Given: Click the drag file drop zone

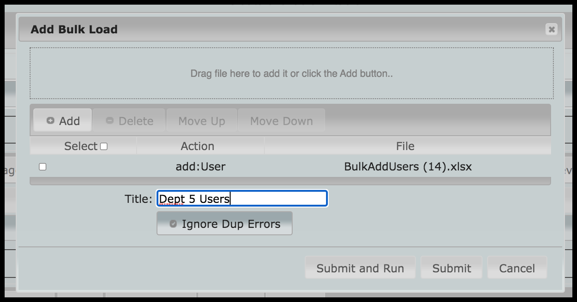Looking at the screenshot, I should click(292, 73).
